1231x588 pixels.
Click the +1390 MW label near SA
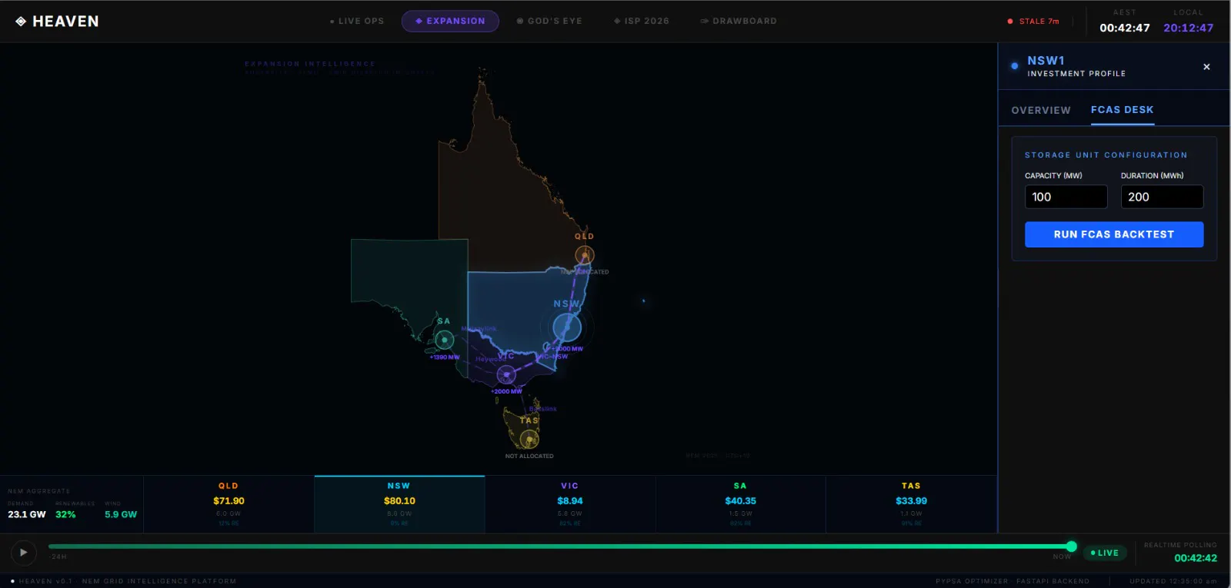[x=444, y=357]
